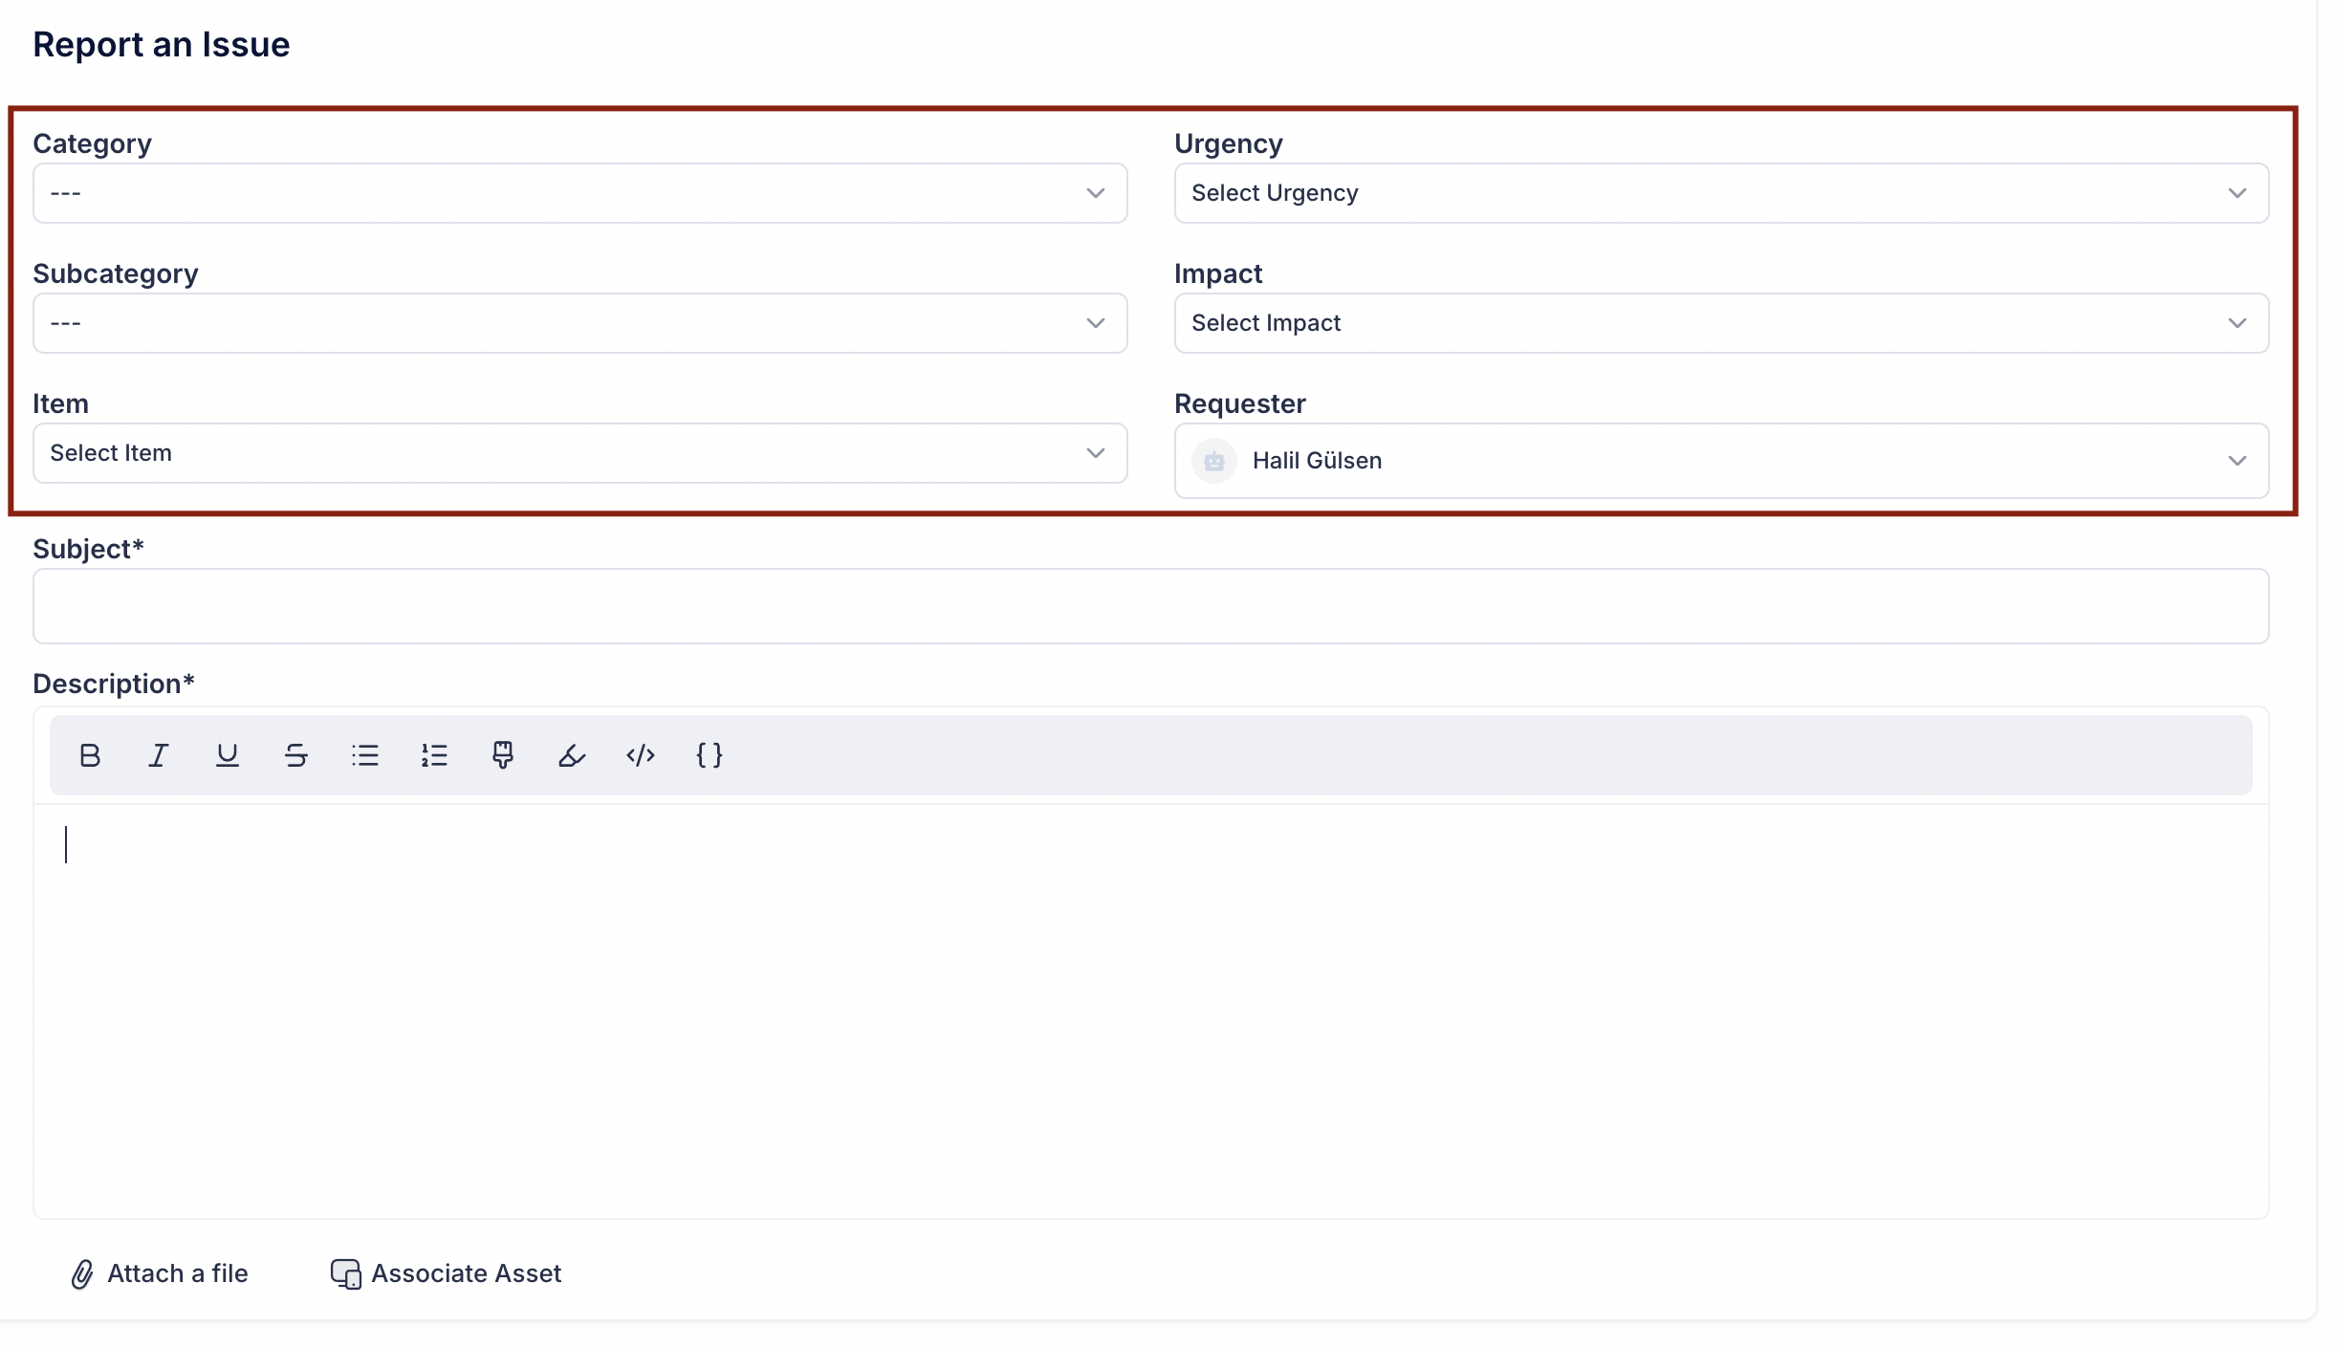The width and height of the screenshot is (2337, 1348).
Task: Focus the Subject input field
Action: click(x=1150, y=606)
